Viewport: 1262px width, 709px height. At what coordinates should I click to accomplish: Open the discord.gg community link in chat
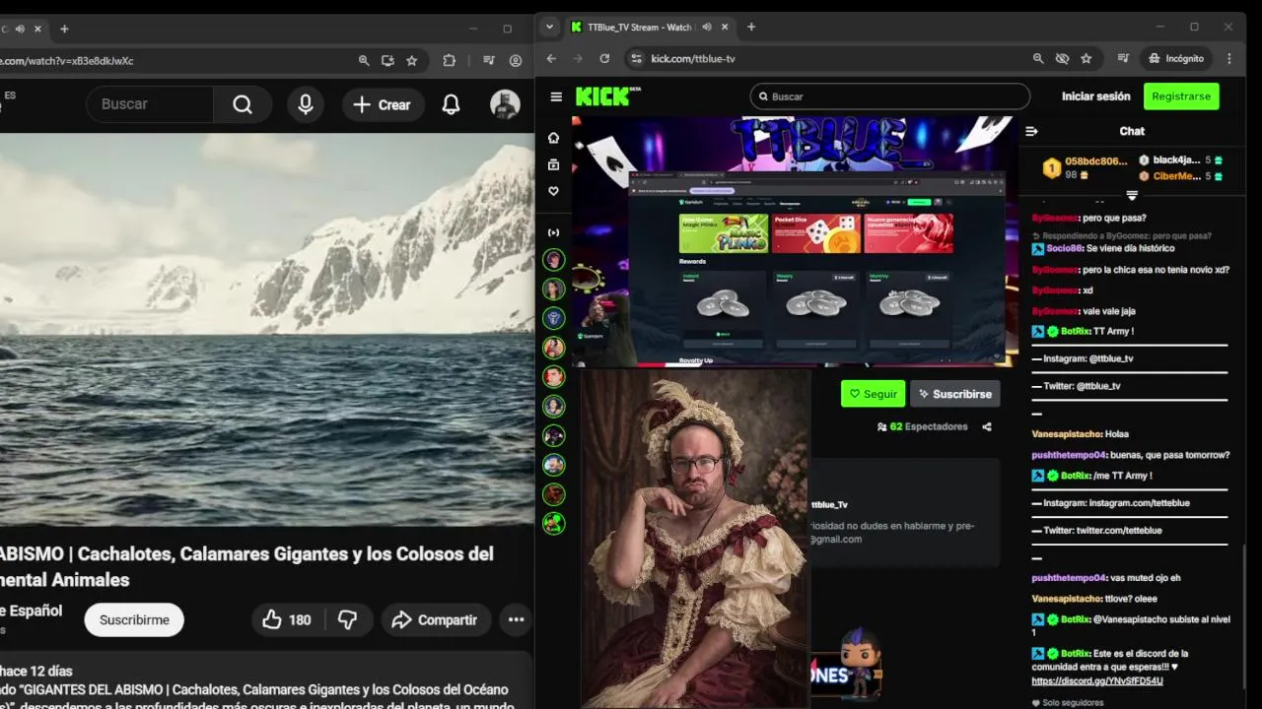[x=1097, y=680]
